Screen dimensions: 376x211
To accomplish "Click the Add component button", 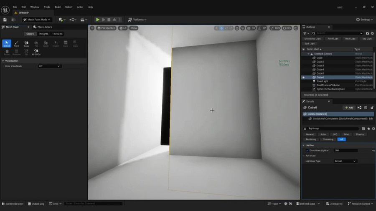I will pos(349,108).
